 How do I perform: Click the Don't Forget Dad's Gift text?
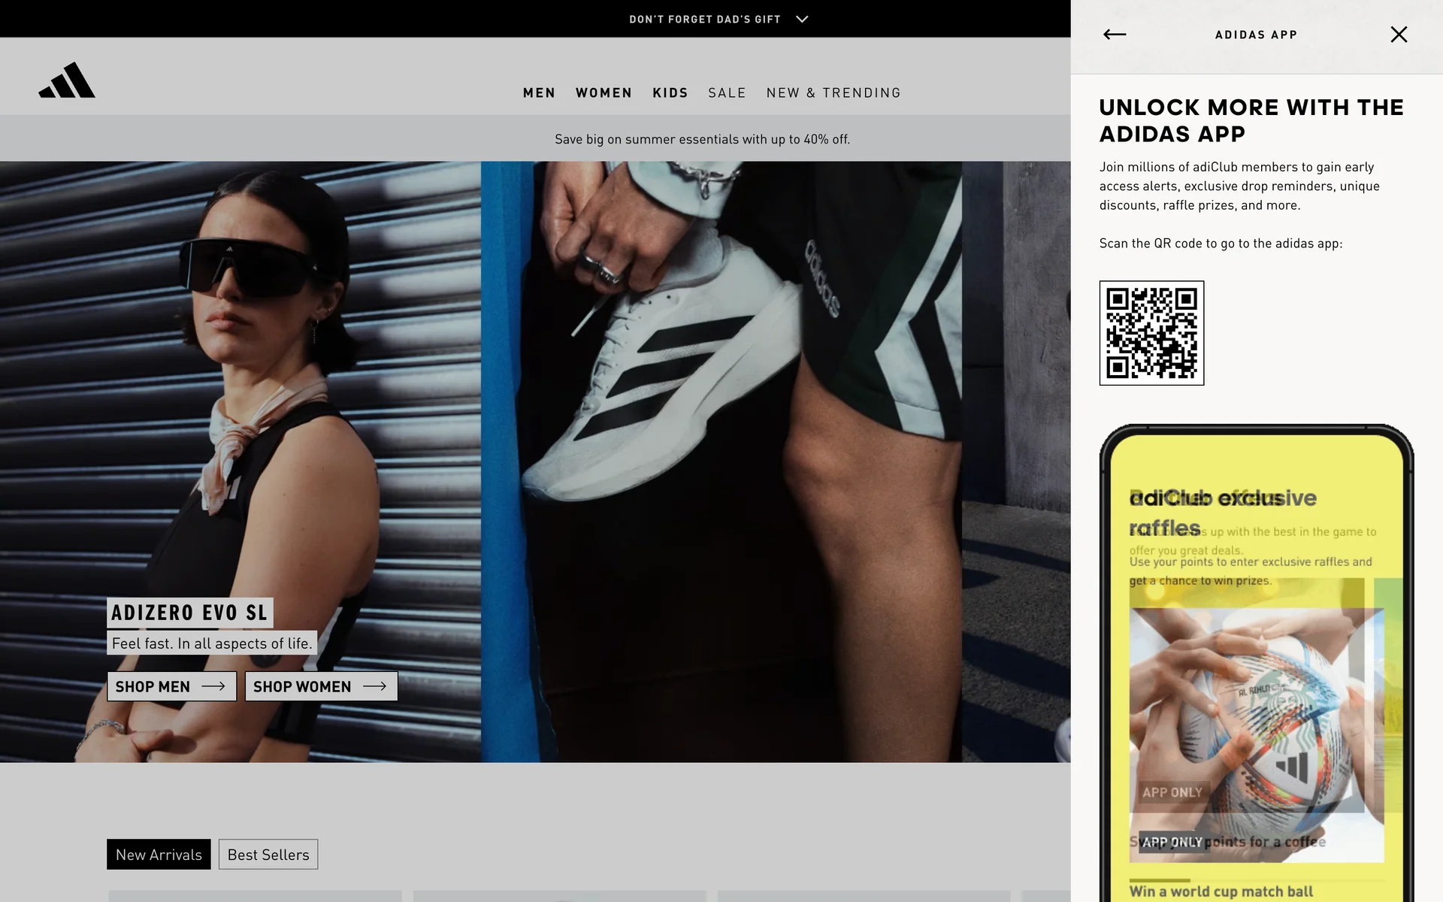pos(704,19)
